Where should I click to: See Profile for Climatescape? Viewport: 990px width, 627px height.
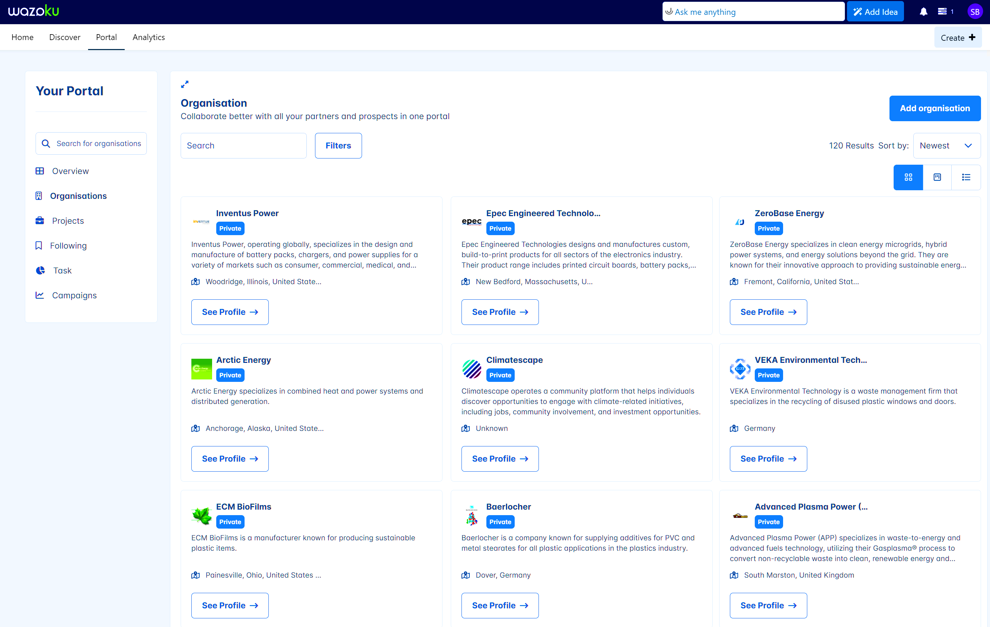[499, 459]
